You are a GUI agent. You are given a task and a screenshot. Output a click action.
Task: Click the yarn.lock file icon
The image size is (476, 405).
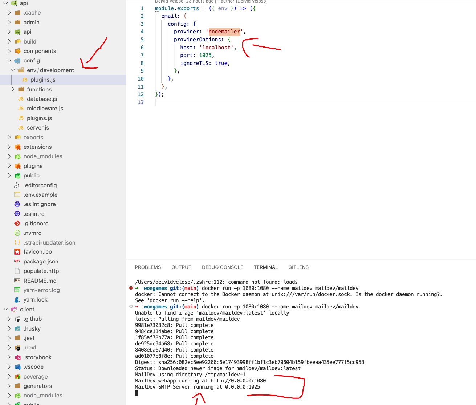17,299
